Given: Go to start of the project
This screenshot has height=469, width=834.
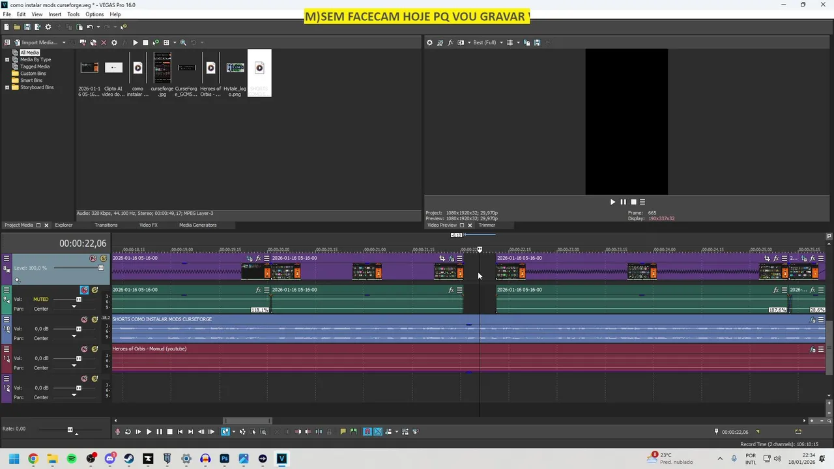Looking at the screenshot, I should point(180,431).
